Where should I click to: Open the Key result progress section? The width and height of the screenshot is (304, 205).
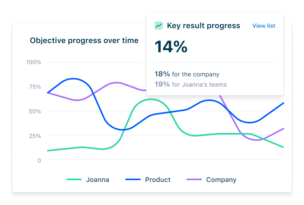[204, 25]
